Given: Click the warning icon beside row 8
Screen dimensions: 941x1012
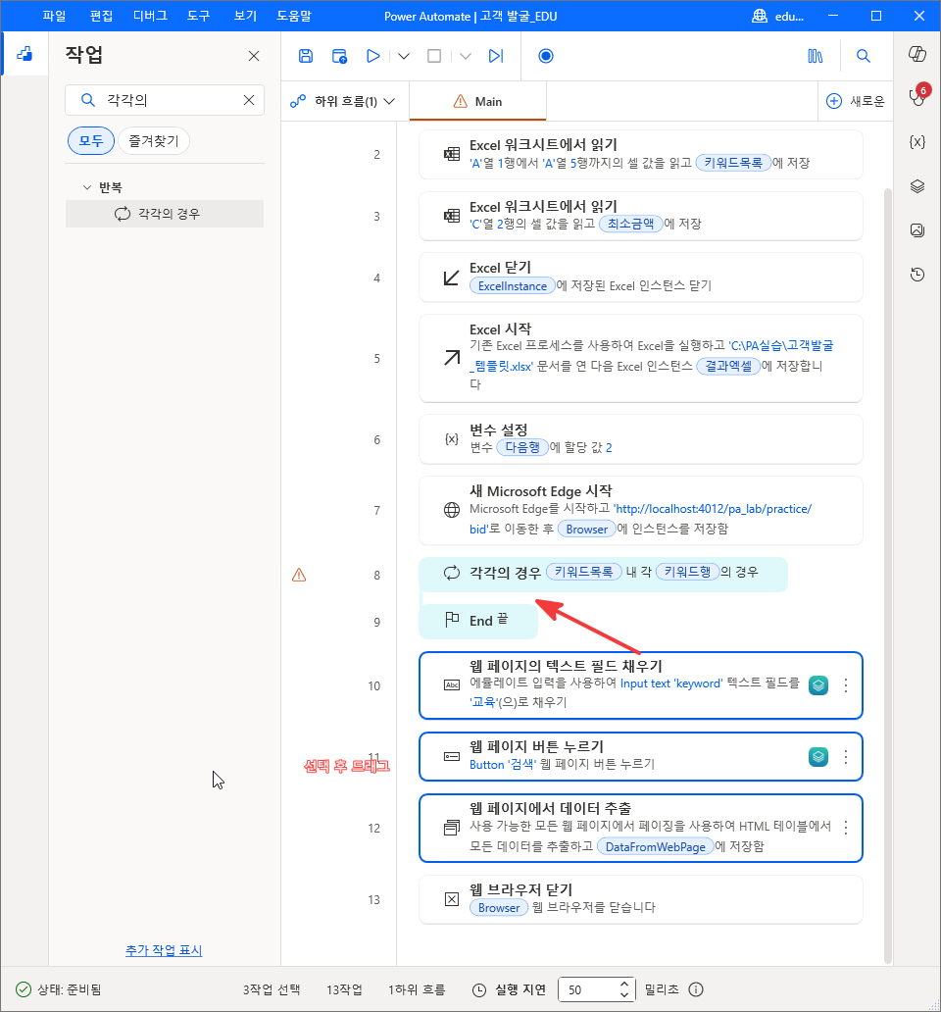Looking at the screenshot, I should coord(299,575).
